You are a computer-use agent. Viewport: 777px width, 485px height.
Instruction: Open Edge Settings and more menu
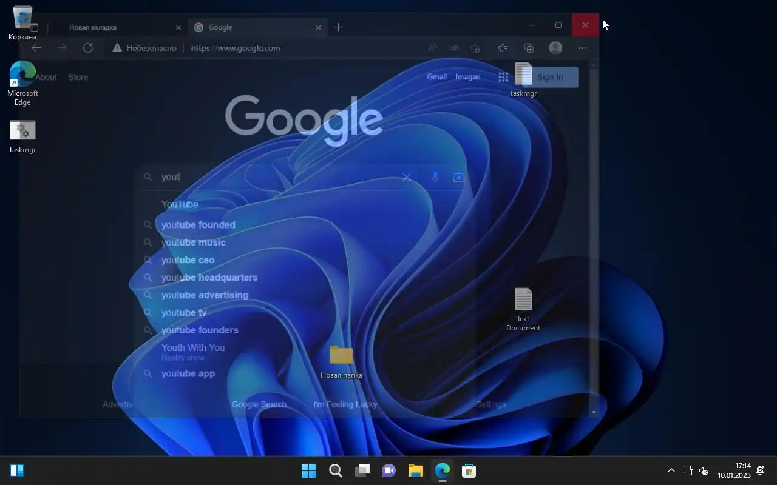click(x=582, y=48)
